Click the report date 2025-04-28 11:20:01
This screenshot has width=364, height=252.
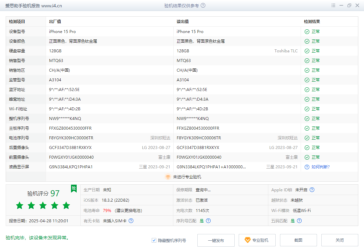49,221
